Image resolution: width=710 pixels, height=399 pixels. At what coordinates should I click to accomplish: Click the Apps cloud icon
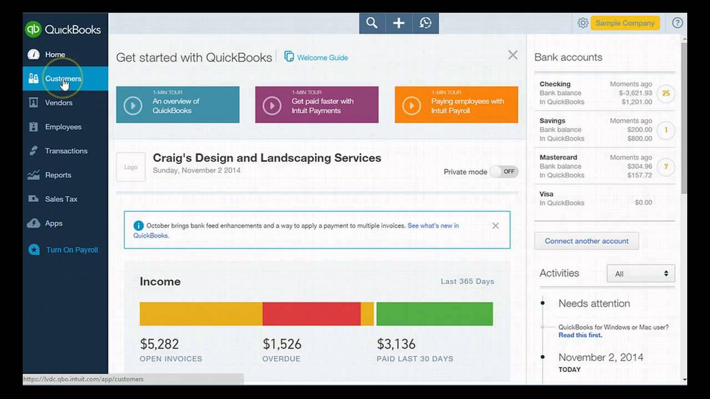(34, 223)
